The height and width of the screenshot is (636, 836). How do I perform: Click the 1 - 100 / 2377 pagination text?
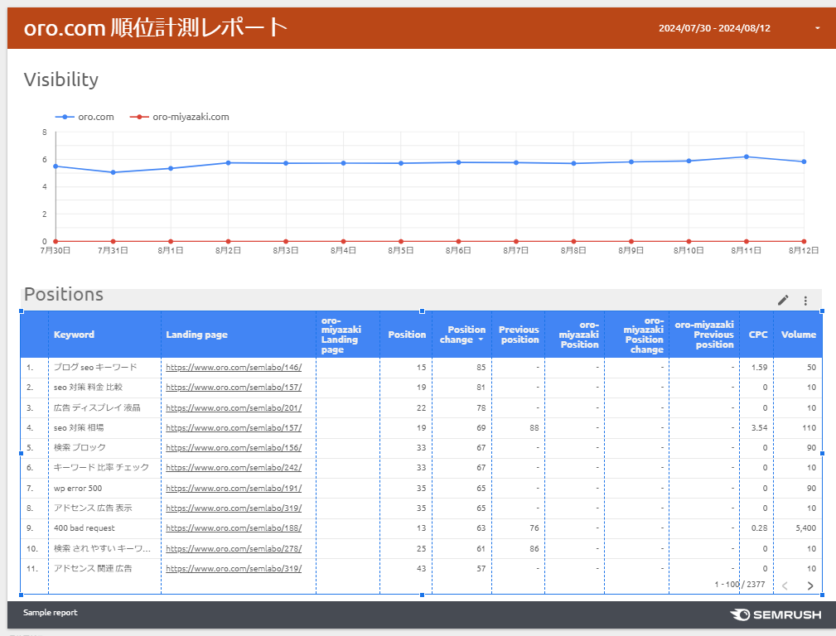[x=740, y=585]
